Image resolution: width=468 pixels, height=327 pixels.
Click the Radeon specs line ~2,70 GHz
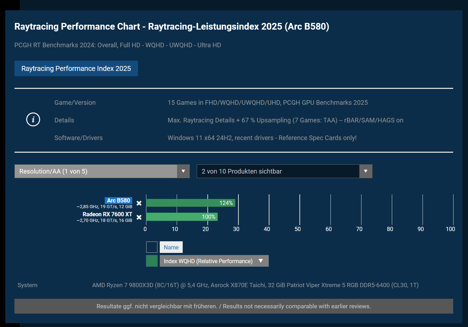[104, 220]
